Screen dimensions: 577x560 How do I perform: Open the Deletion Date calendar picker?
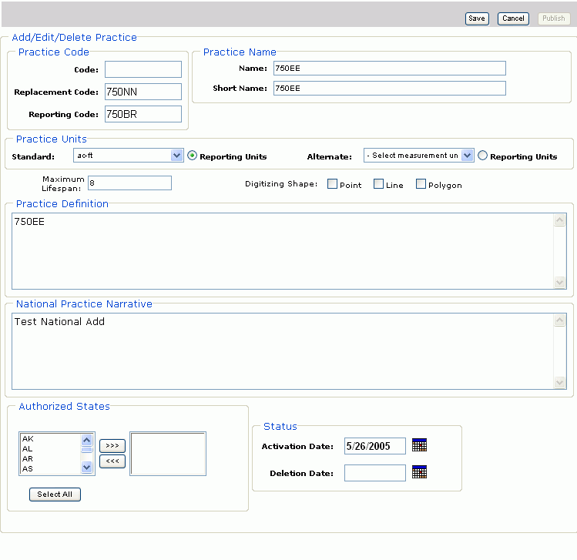click(x=419, y=472)
